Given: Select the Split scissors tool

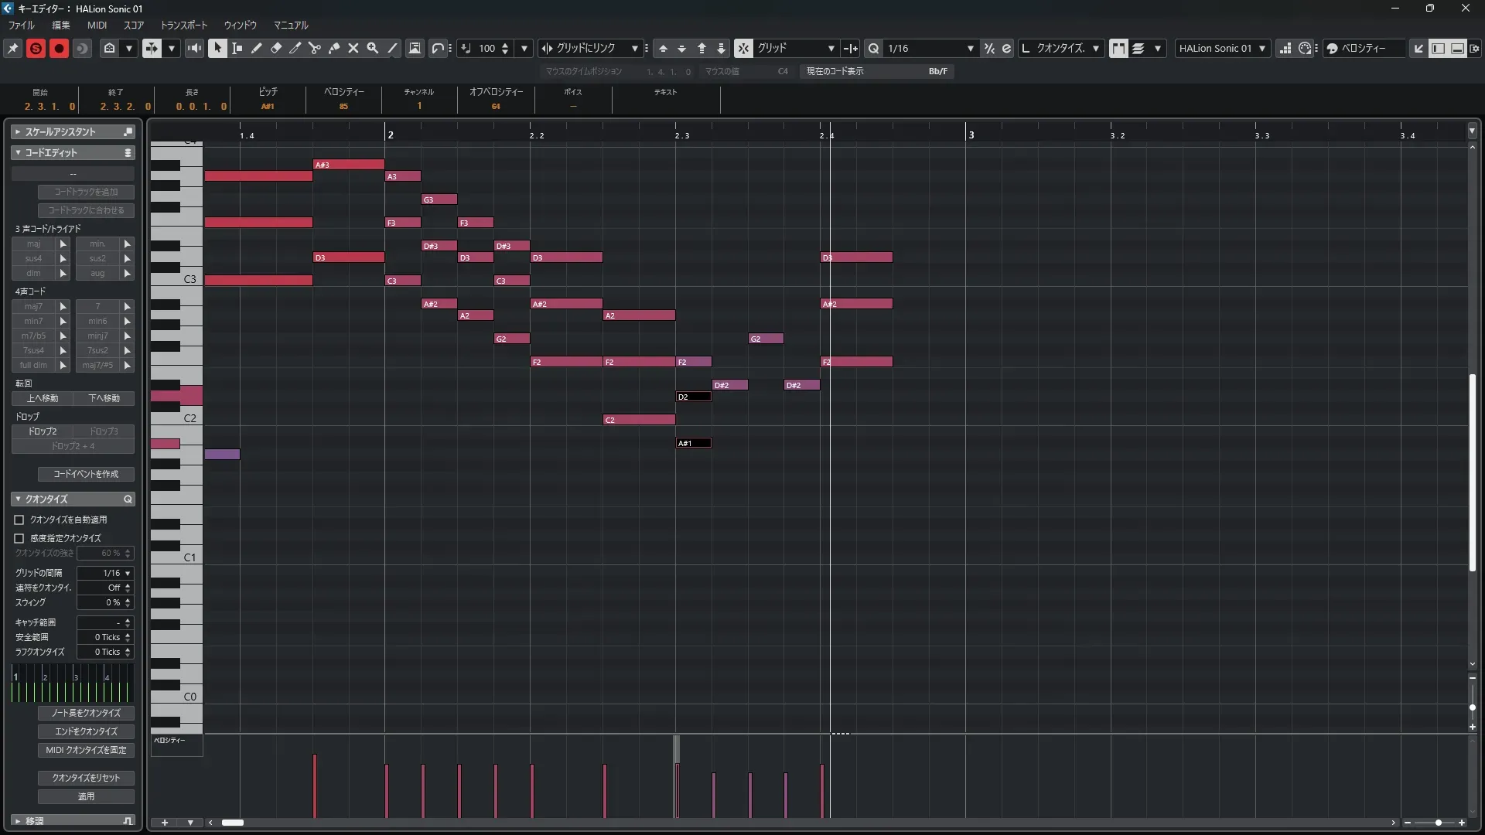Looking at the screenshot, I should point(315,48).
